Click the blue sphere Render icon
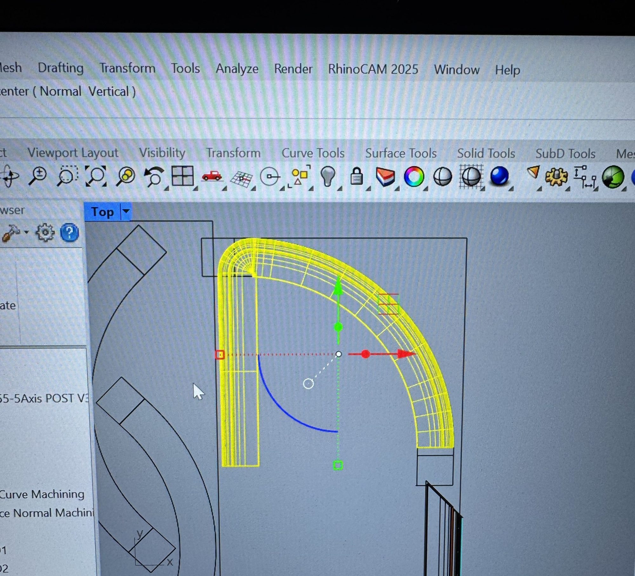The width and height of the screenshot is (635, 576). 500,176
